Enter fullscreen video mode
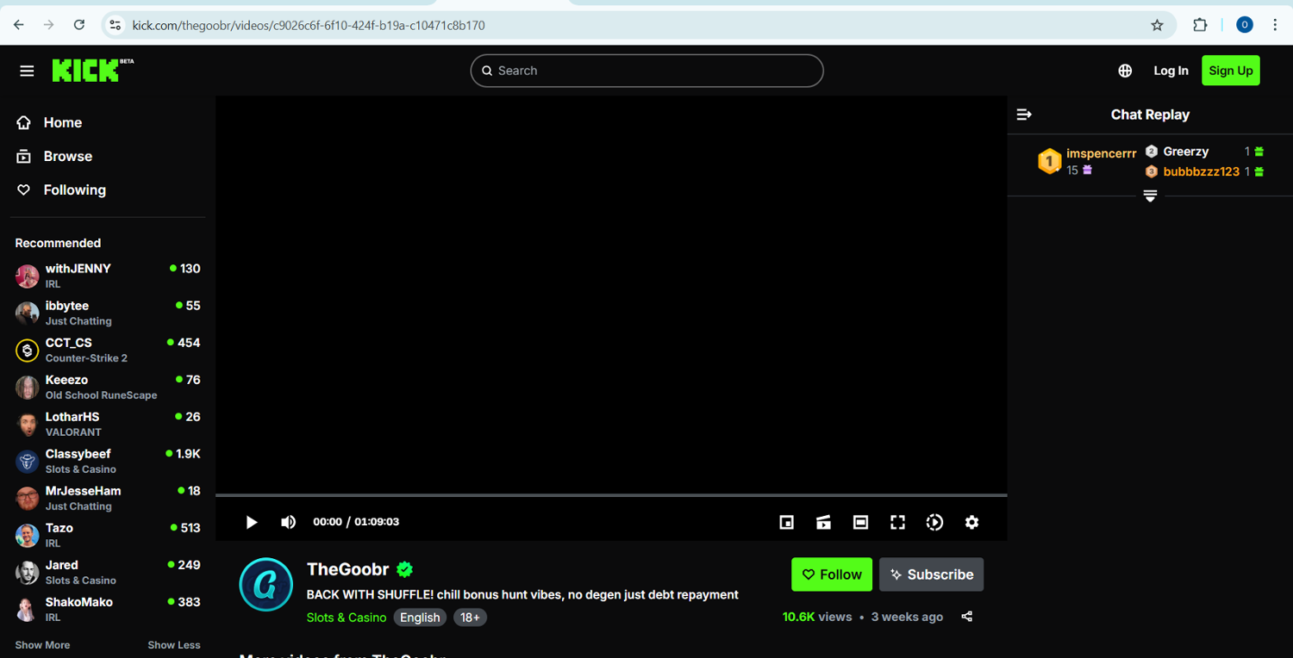Image resolution: width=1293 pixels, height=658 pixels. (x=897, y=522)
